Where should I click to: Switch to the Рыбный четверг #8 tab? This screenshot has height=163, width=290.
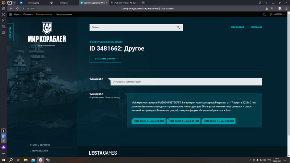(x=125, y=3)
